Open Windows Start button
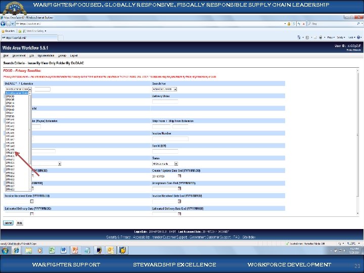This screenshot has height=273, width=364. click(x=5, y=250)
